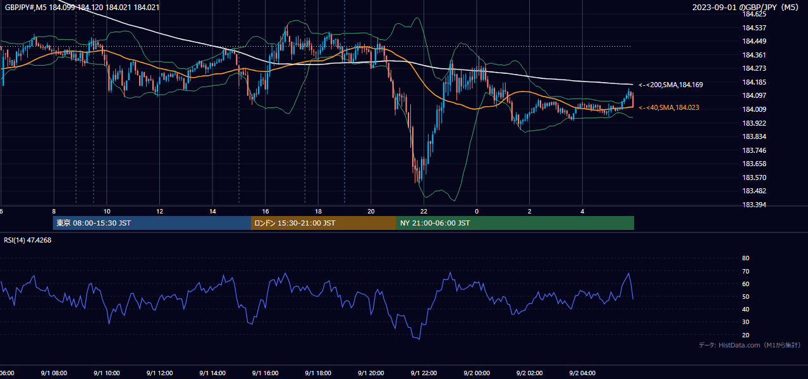
Task: Click hour tick 14 under the price chart
Action: 212,211
